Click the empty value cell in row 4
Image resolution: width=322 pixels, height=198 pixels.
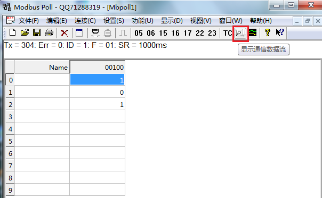(x=98, y=128)
